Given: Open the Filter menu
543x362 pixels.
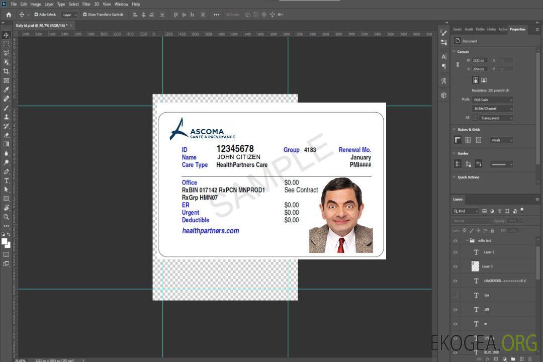Looking at the screenshot, I should [86, 4].
